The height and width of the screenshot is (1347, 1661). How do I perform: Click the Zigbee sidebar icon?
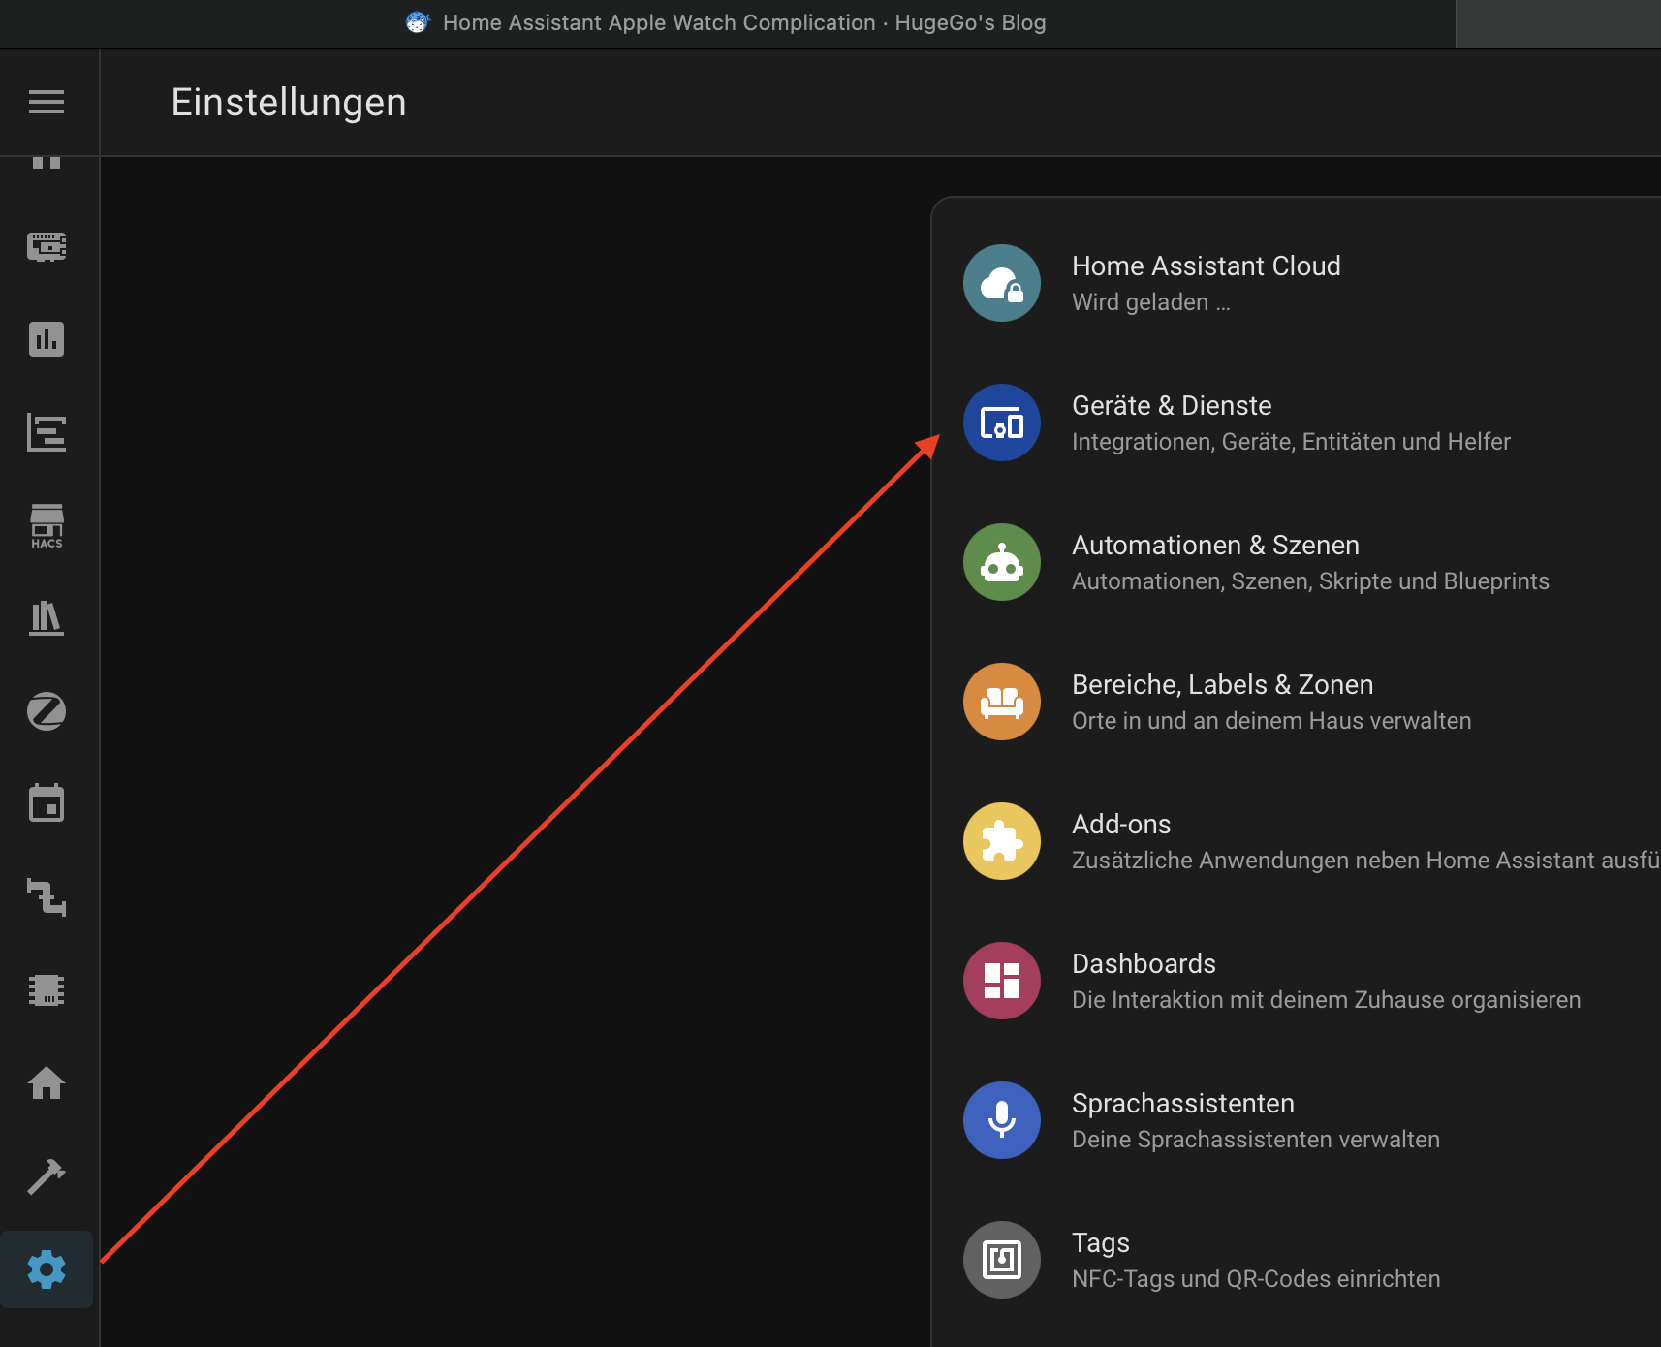47,711
